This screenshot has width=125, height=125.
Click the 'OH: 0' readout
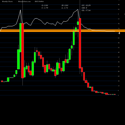tap(84, 8)
